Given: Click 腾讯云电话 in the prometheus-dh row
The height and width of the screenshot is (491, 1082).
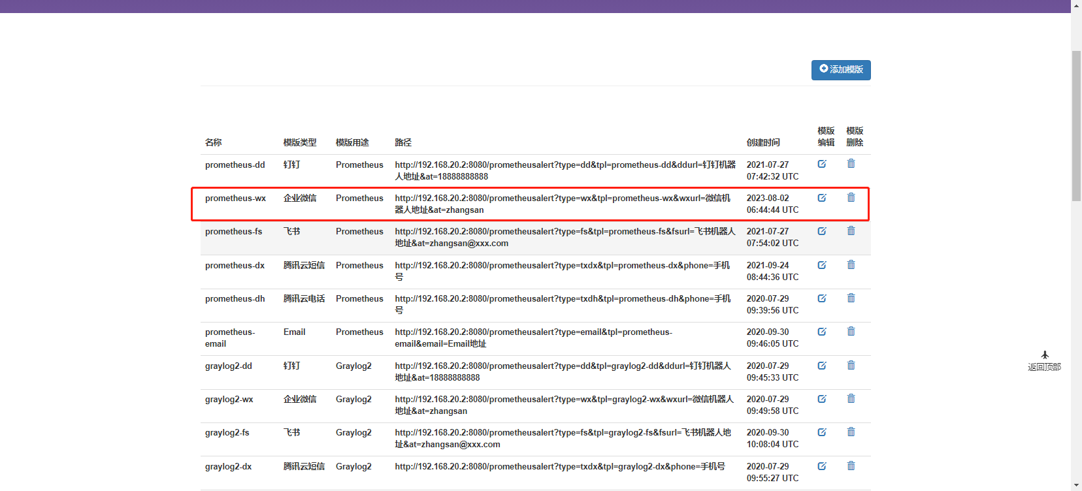Looking at the screenshot, I should (304, 298).
